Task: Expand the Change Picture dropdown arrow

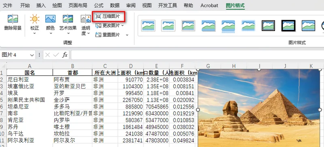Action: 123,26
